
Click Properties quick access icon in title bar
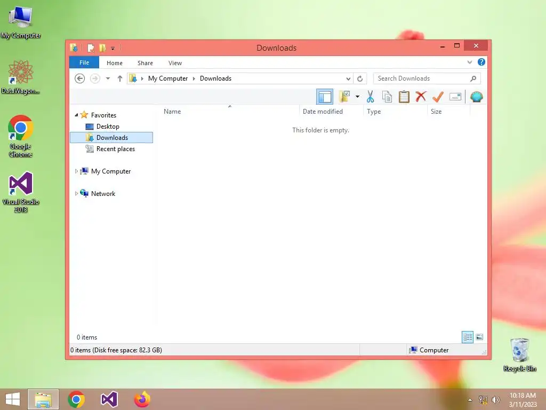(x=91, y=48)
